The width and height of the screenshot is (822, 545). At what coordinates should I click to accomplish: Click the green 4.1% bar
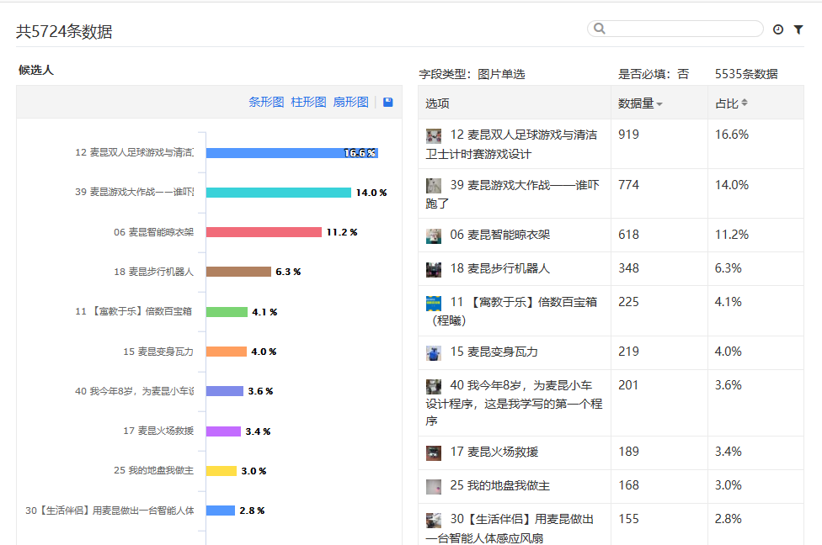pyautogui.click(x=227, y=311)
